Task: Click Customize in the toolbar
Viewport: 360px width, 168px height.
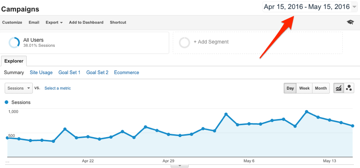Action: point(12,22)
